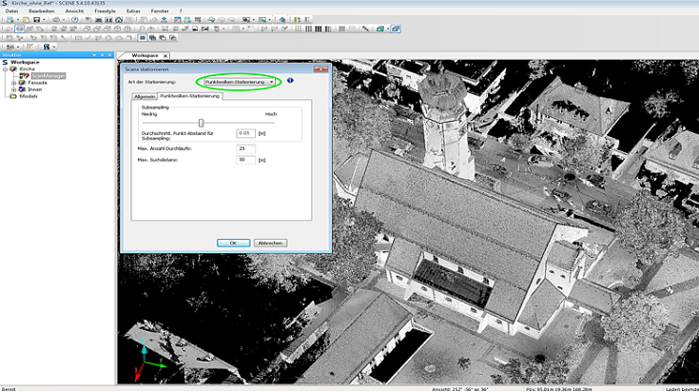
Task: Expand the Innen tree node
Action: coord(13,89)
